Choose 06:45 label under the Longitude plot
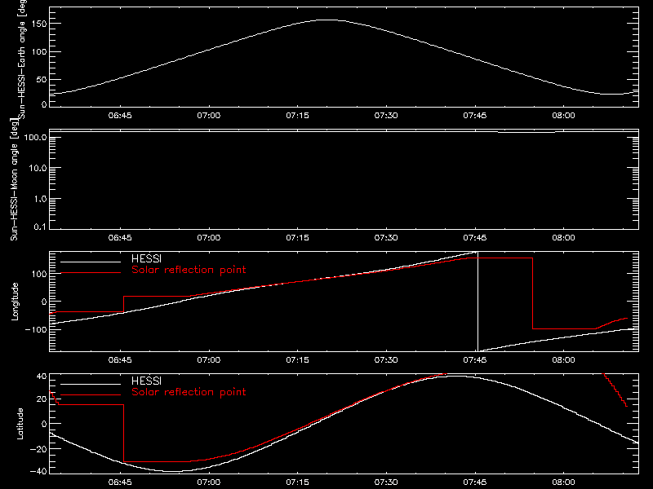This screenshot has width=653, height=489. point(120,359)
